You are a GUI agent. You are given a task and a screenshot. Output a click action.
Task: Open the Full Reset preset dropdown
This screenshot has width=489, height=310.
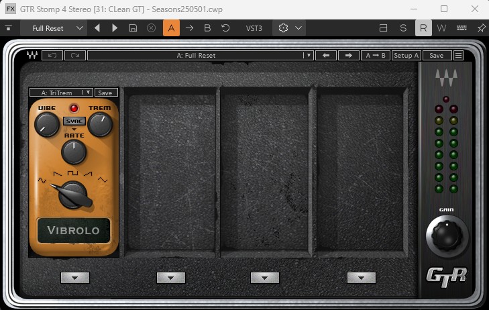(54, 28)
